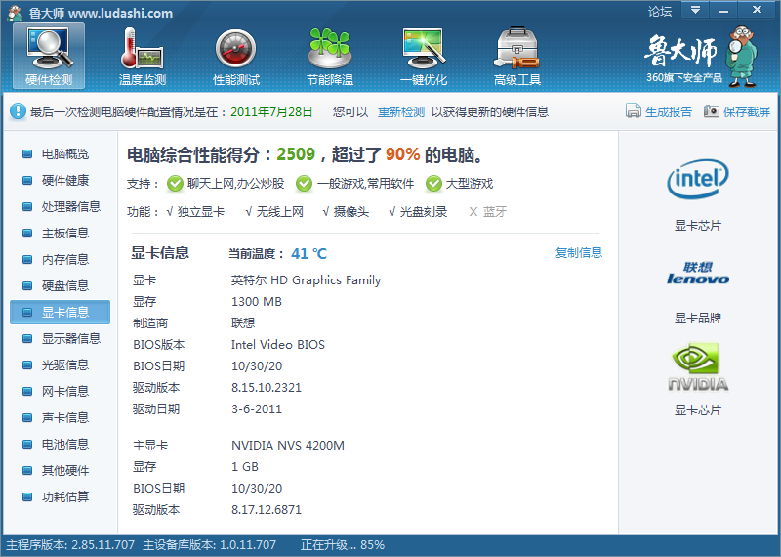Click the green check beside 聊天上网,办公炒股
Image resolution: width=781 pixels, height=557 pixels.
point(175,184)
